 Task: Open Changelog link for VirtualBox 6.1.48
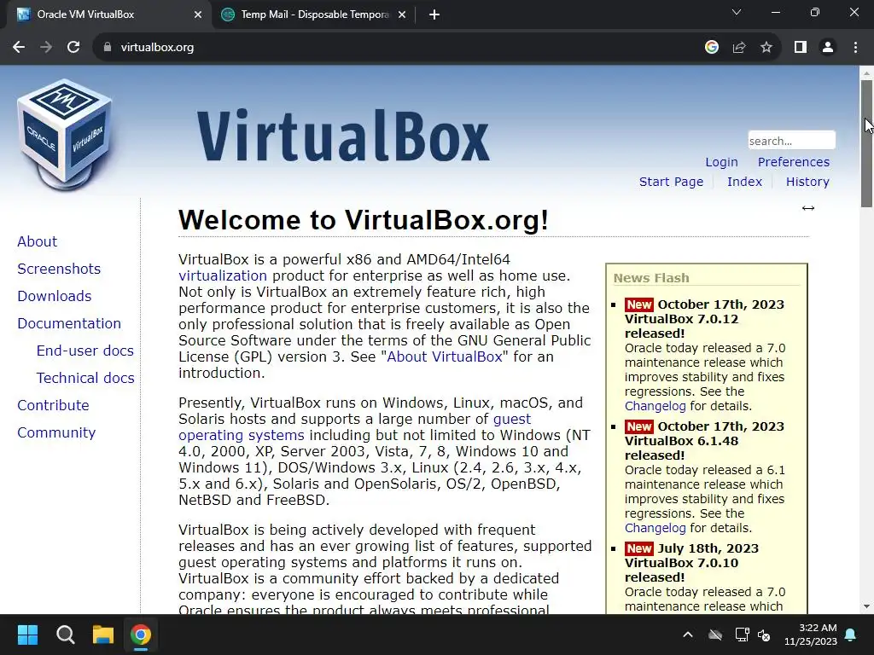(655, 528)
